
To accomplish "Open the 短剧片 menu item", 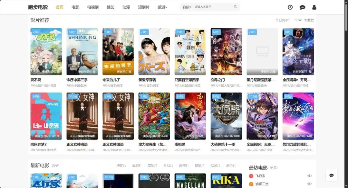I will coord(144,7).
